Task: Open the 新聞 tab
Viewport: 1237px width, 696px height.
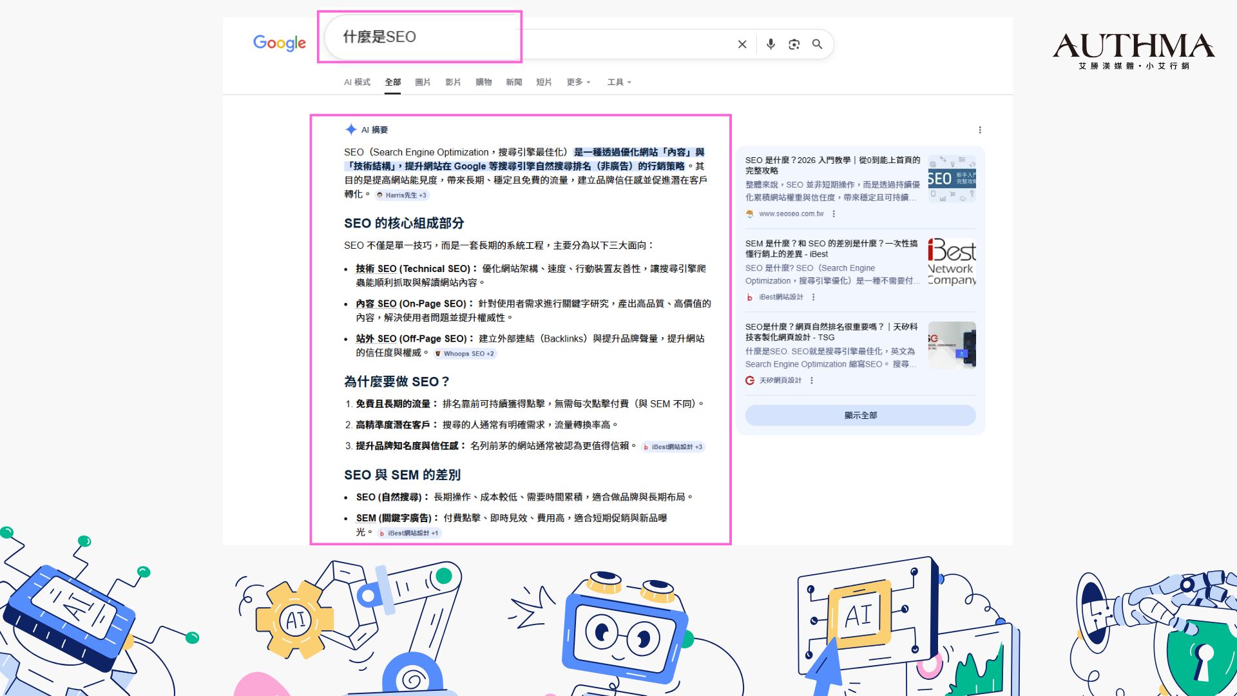Action: pyautogui.click(x=514, y=82)
